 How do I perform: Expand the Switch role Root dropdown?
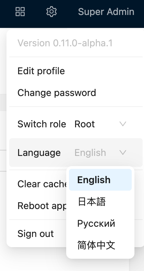[100, 124]
